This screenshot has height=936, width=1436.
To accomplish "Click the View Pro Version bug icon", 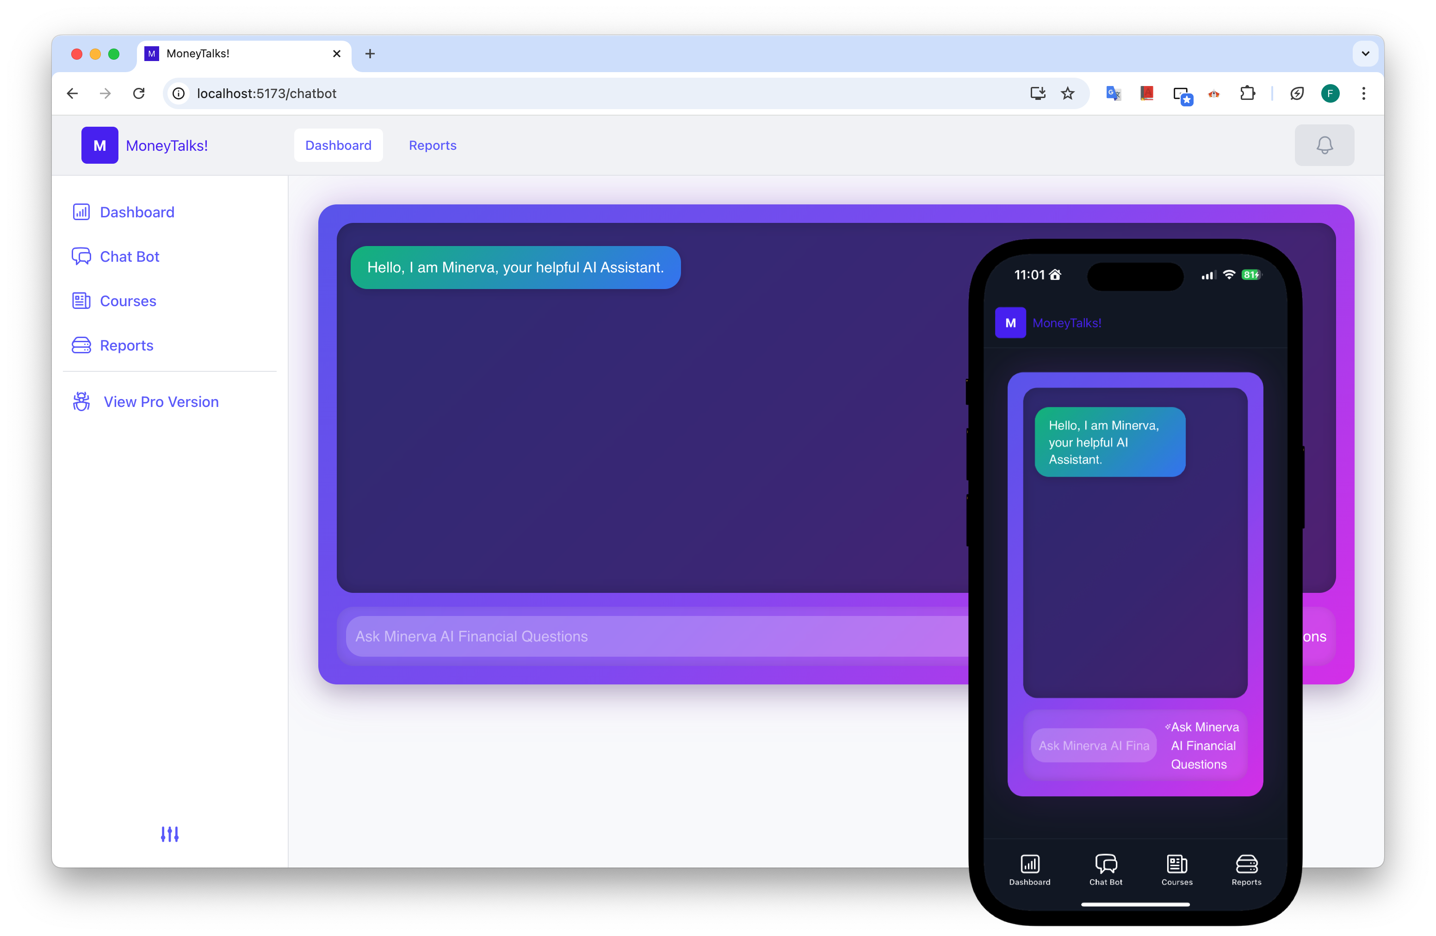I will (x=81, y=402).
